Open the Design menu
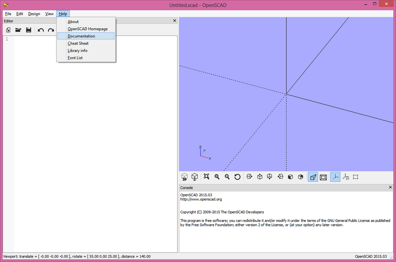 tap(34, 14)
